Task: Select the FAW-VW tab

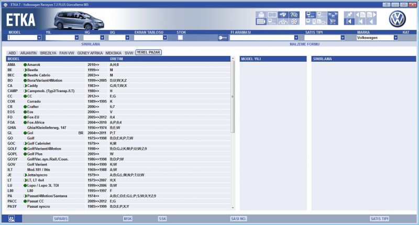Action: 67,53
